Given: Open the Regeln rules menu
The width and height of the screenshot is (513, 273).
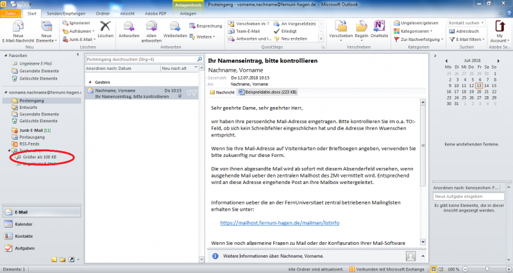Looking at the screenshot, I should click(x=362, y=30).
